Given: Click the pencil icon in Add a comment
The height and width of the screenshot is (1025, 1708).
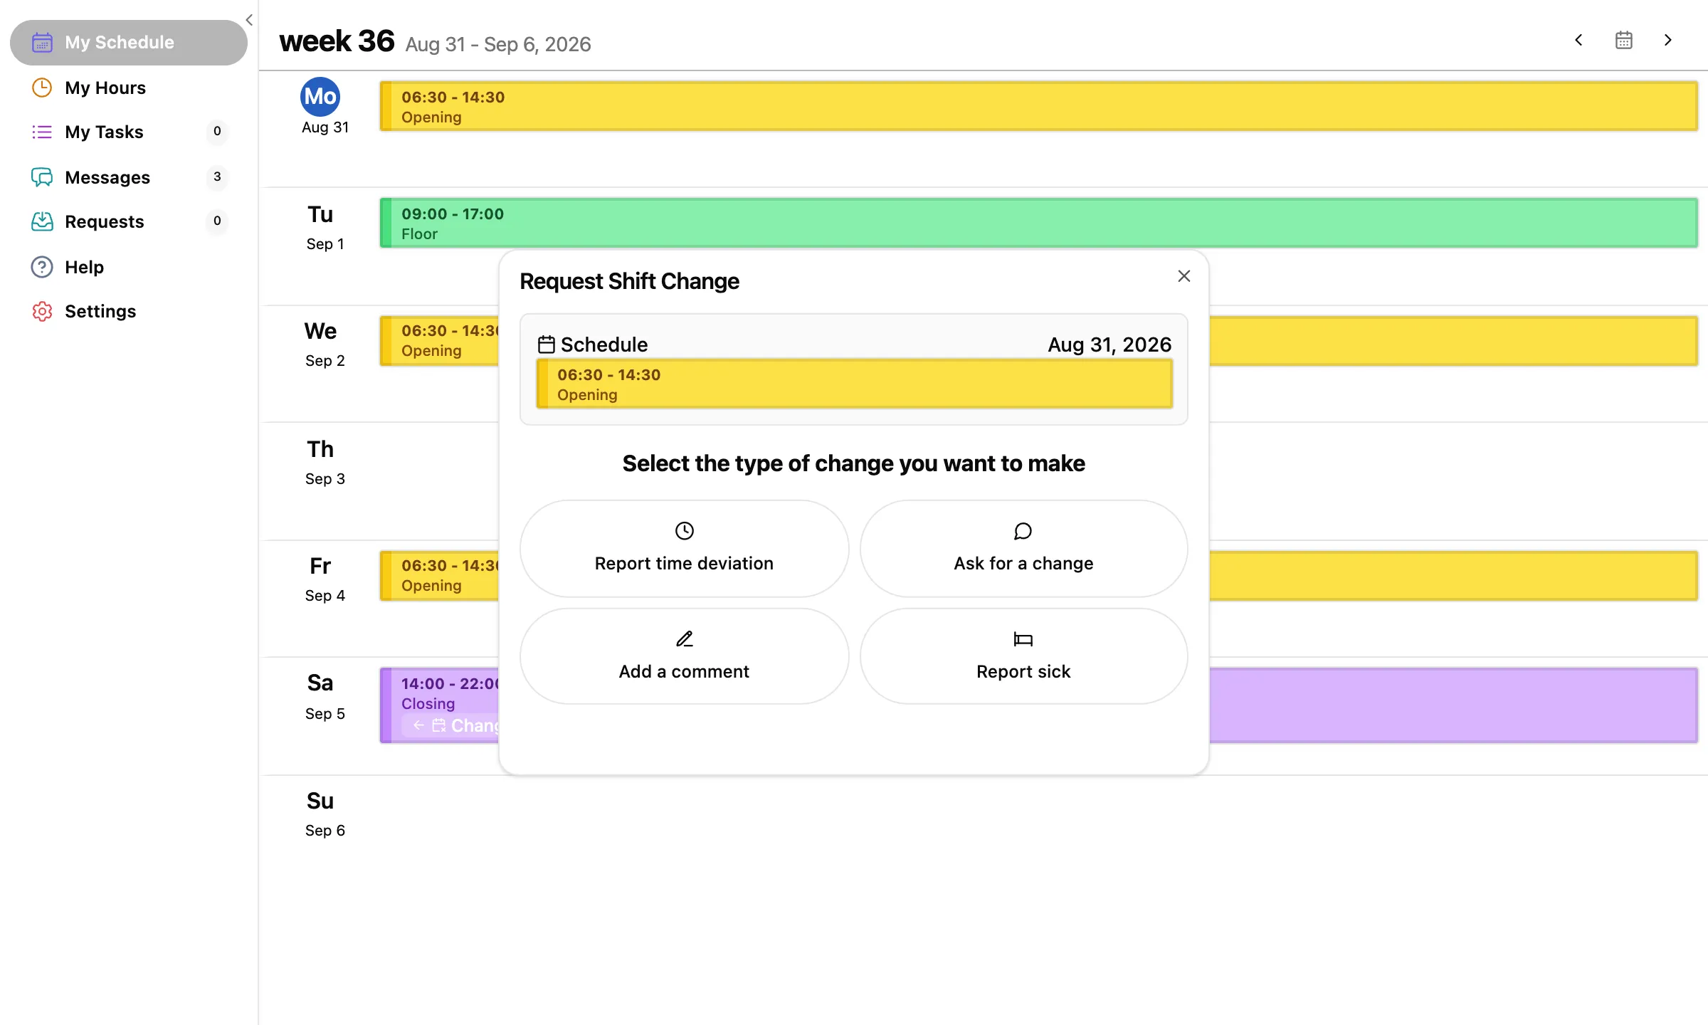Looking at the screenshot, I should (x=684, y=639).
